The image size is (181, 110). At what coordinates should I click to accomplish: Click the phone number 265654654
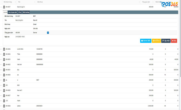coord(39,106)
